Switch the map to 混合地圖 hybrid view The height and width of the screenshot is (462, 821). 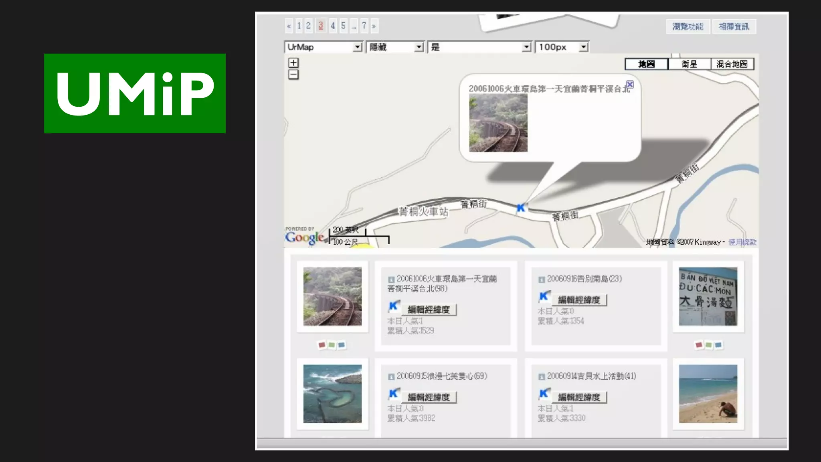point(732,64)
